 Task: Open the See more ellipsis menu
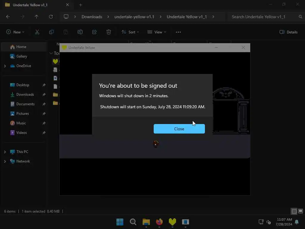[178, 32]
